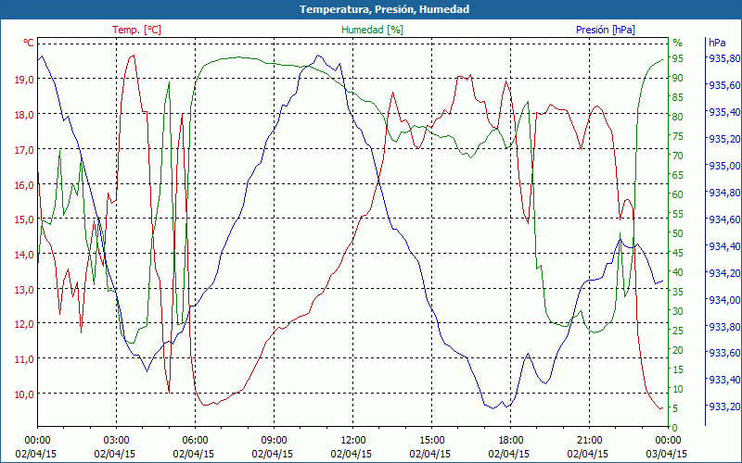The width and height of the screenshot is (742, 463).
Task: Click the 03/04/15 date label
Action: click(667, 454)
